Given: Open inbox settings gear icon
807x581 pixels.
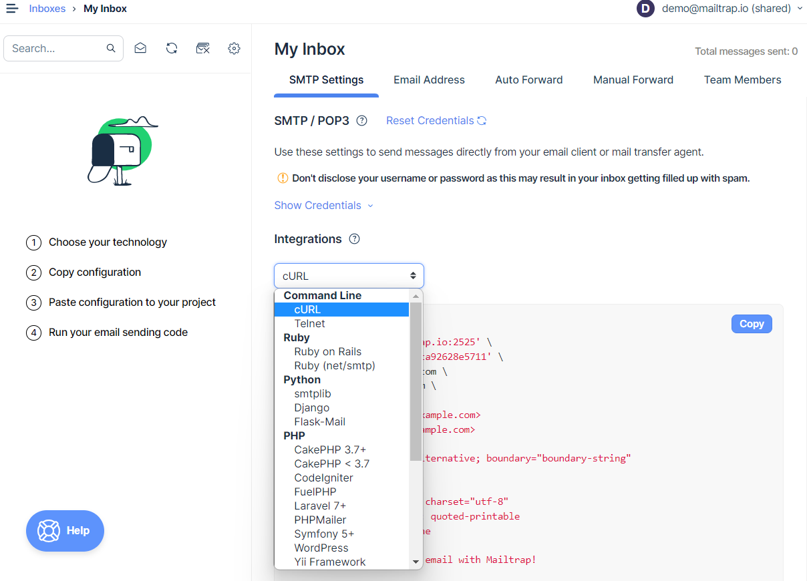Looking at the screenshot, I should [x=234, y=48].
